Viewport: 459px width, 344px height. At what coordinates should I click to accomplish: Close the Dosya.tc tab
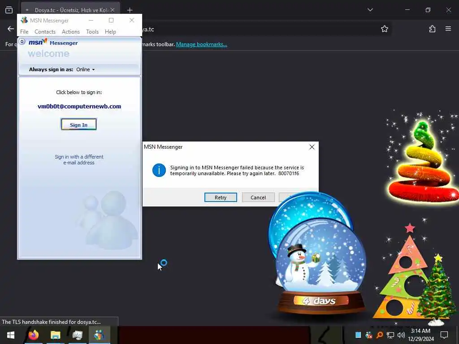click(x=113, y=10)
